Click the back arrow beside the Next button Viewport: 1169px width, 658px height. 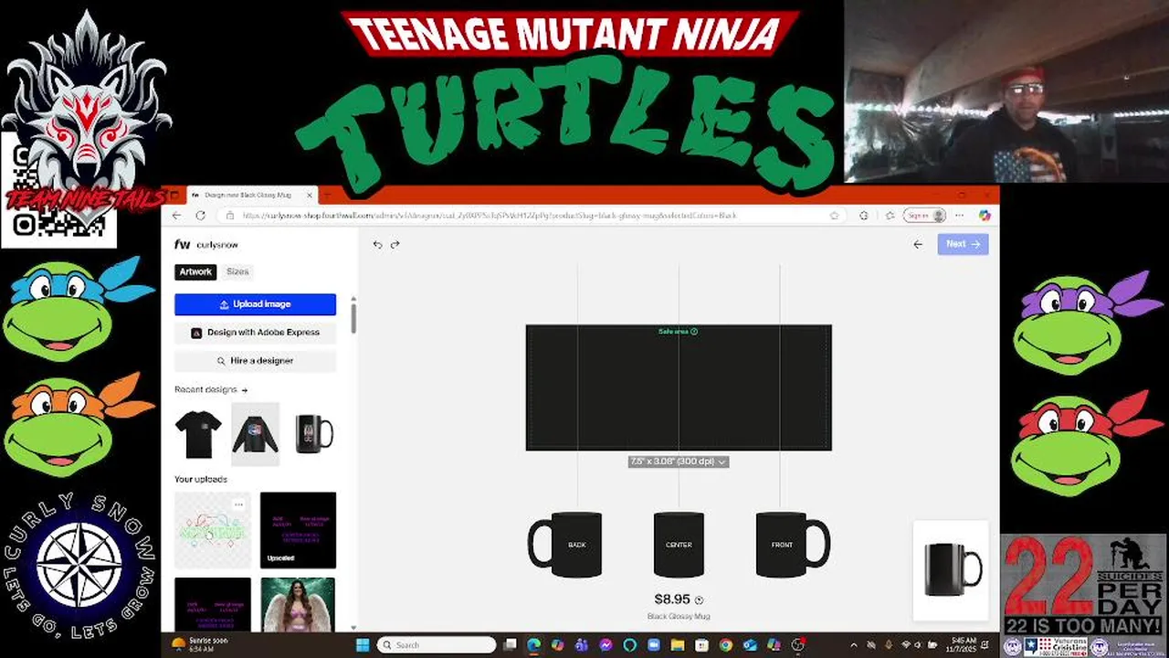click(918, 244)
